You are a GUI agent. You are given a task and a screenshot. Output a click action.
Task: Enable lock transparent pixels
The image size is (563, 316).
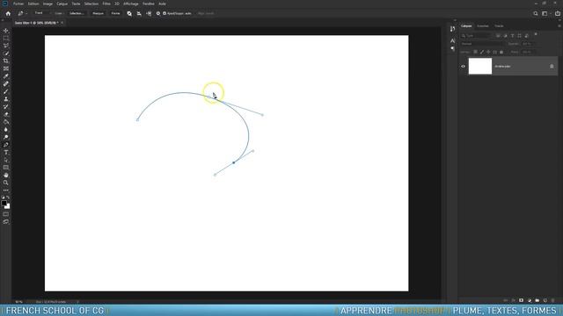475,52
